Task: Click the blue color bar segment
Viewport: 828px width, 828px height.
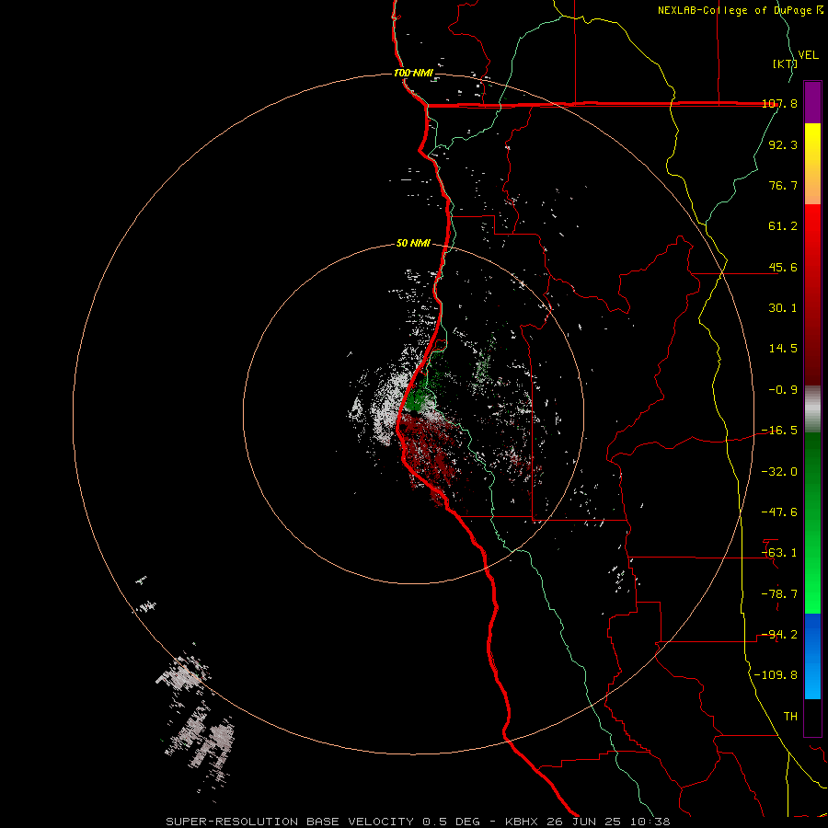Action: pyautogui.click(x=812, y=656)
